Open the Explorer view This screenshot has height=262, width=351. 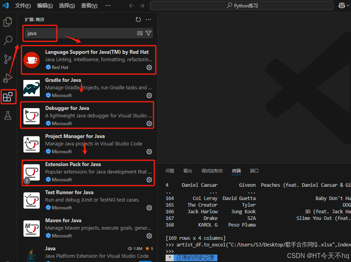coord(8,22)
